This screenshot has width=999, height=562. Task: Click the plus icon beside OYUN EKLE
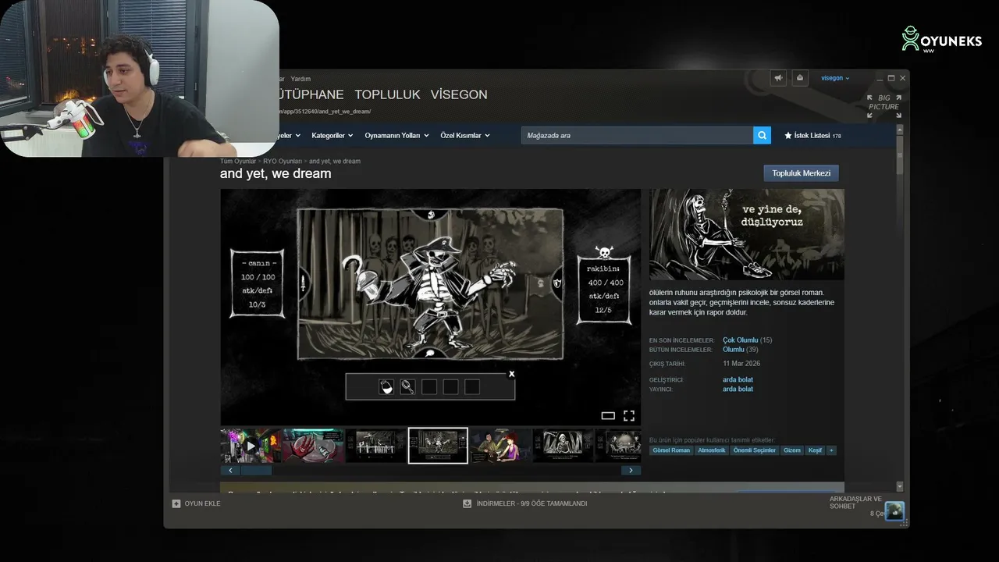coord(176,503)
